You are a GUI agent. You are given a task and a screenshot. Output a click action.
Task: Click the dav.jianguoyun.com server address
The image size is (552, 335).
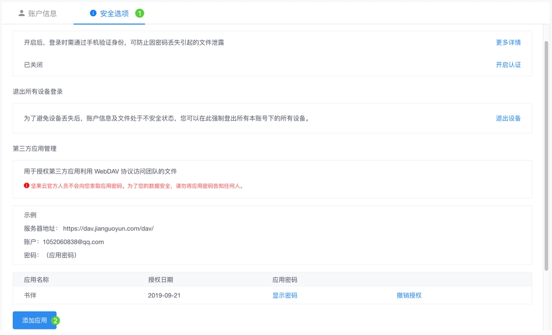click(108, 228)
